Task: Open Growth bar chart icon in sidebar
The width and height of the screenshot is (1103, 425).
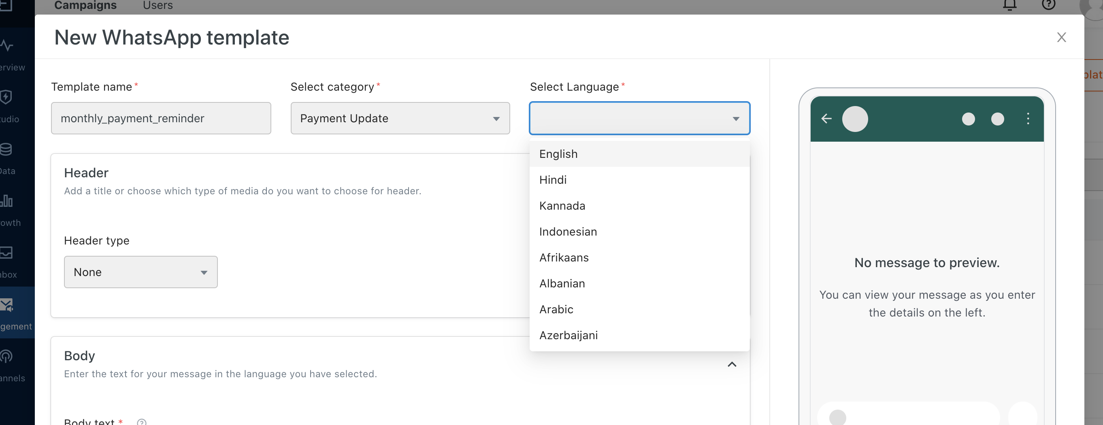Action: 6,200
